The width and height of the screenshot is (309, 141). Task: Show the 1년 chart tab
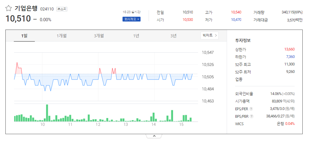click(136, 36)
